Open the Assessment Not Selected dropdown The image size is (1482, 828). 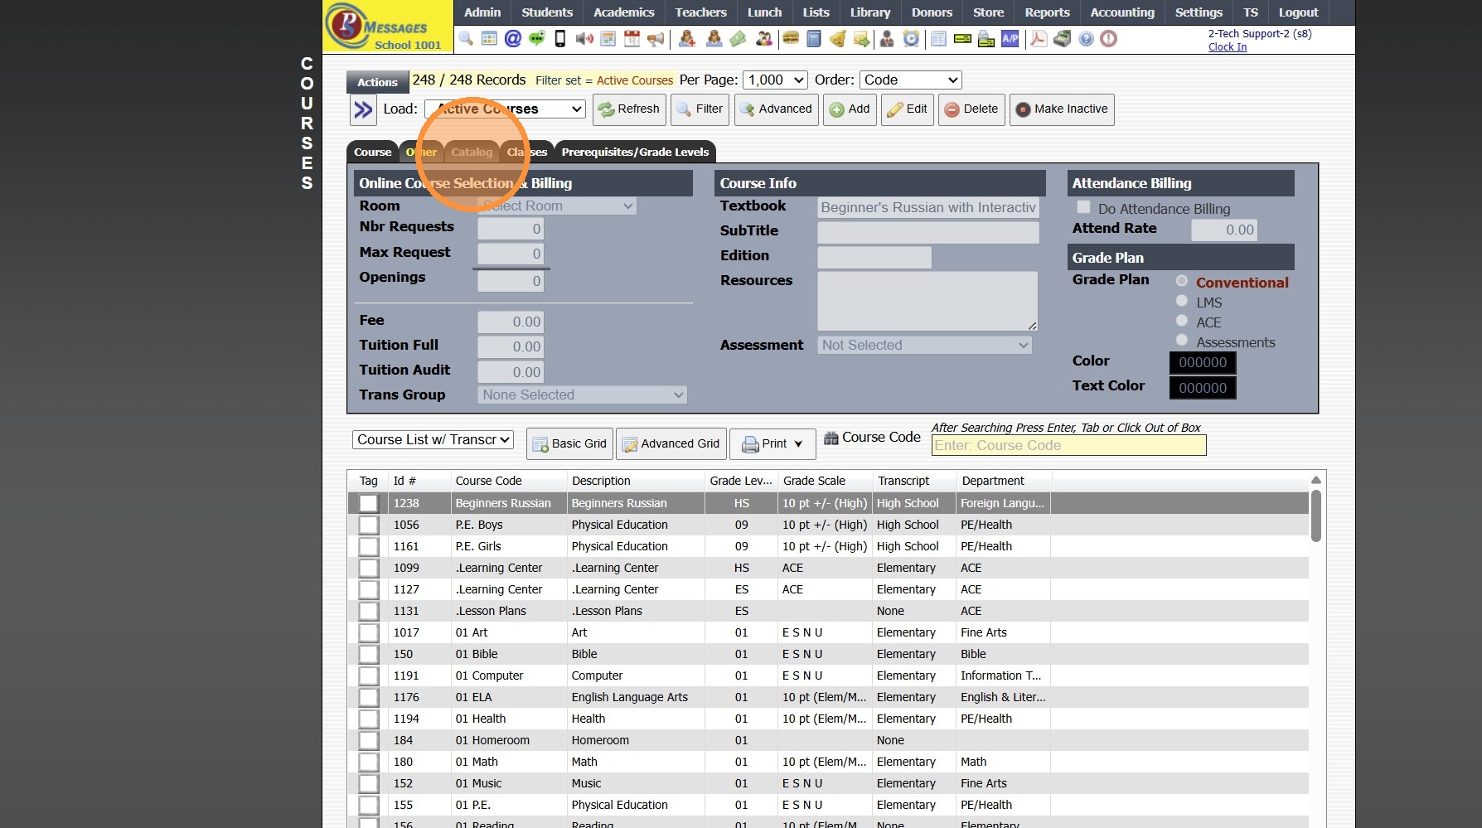click(924, 346)
